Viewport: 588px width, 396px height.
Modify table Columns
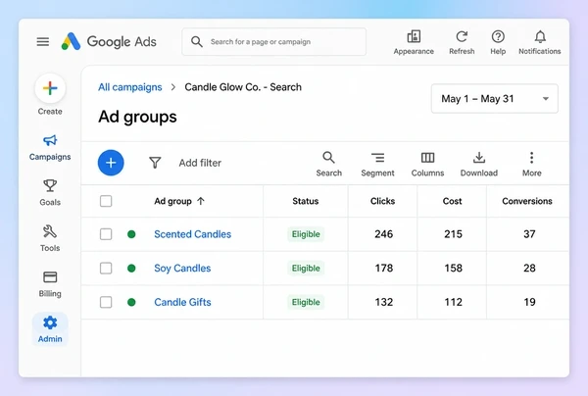tap(427, 164)
